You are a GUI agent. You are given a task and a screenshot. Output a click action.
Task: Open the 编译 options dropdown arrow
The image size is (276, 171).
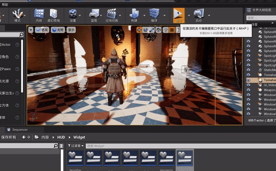[x=164, y=16]
